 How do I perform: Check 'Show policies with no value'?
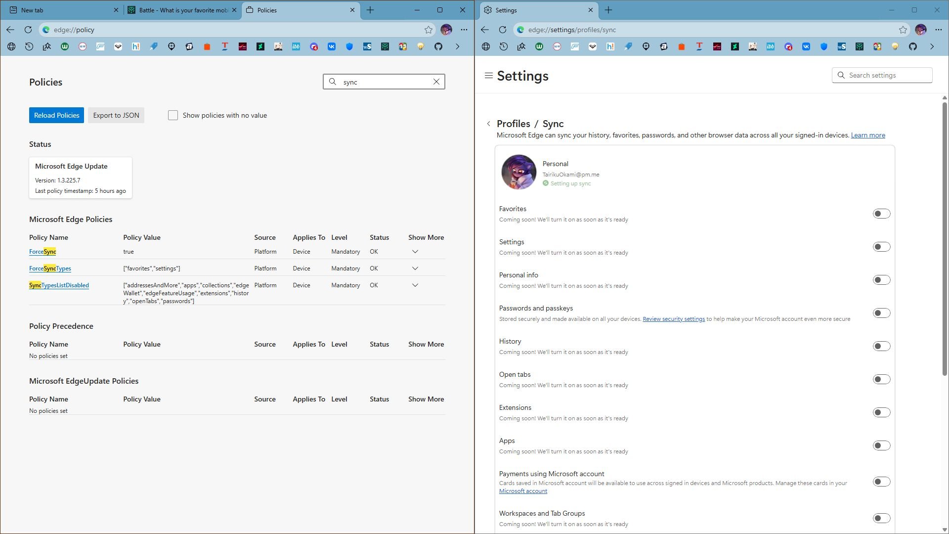coord(173,115)
